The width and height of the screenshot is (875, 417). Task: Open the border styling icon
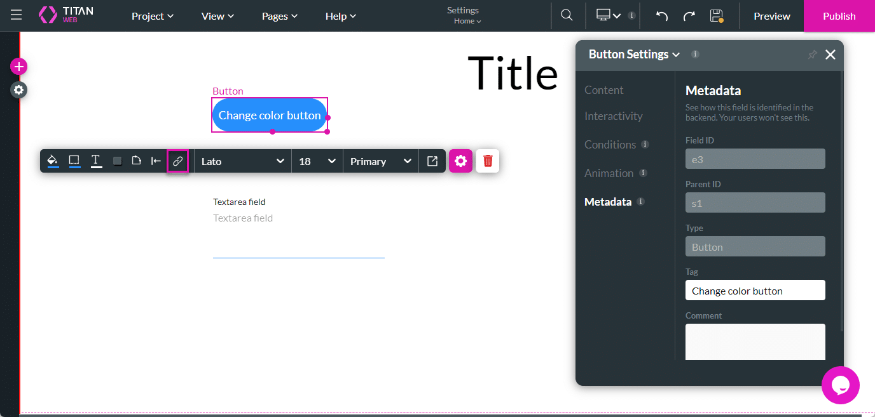pyautogui.click(x=74, y=161)
